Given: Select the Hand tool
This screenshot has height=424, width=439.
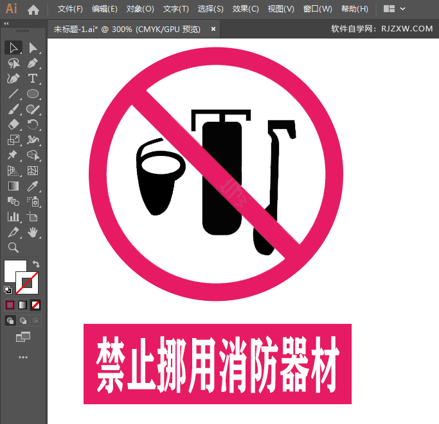Looking at the screenshot, I should 33,232.
